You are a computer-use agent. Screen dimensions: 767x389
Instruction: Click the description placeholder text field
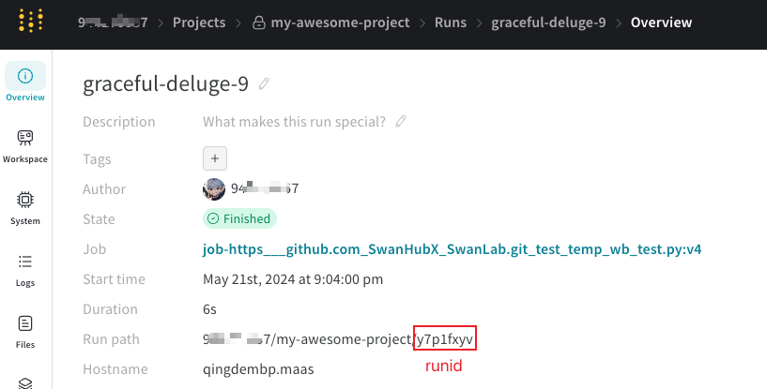tap(295, 122)
